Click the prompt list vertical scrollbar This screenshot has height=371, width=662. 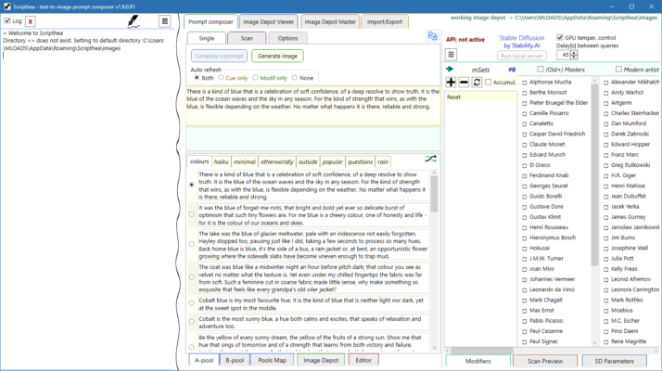pos(434,260)
